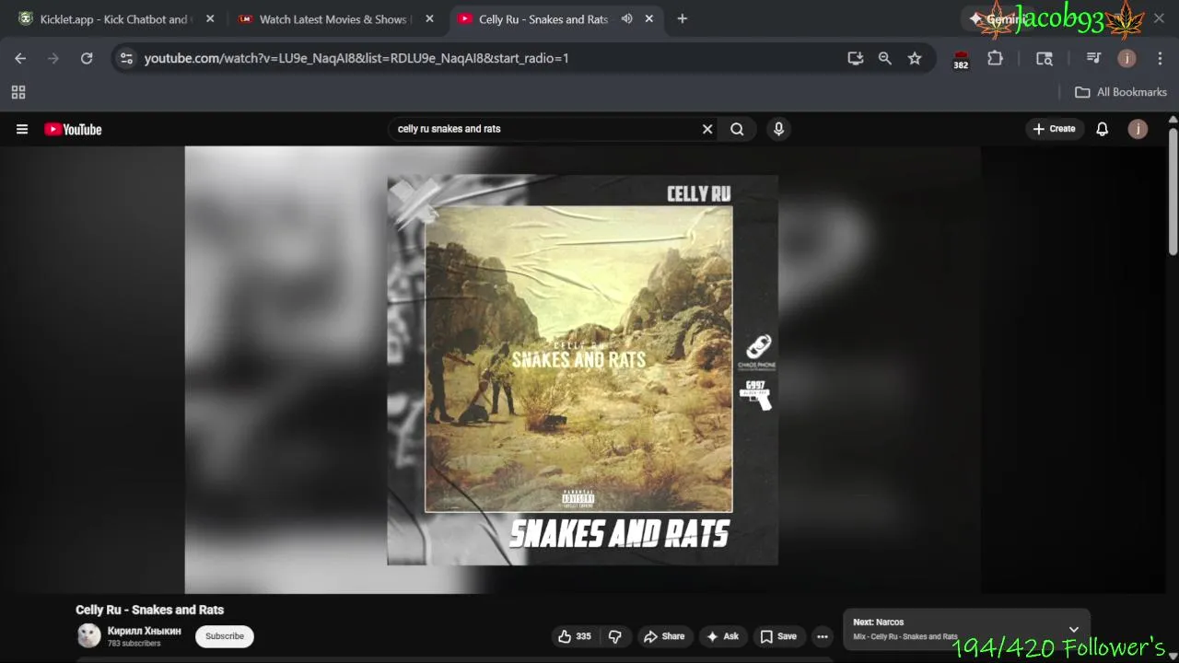Click the 783 subscribers text
1179x663 pixels.
pyautogui.click(x=134, y=644)
